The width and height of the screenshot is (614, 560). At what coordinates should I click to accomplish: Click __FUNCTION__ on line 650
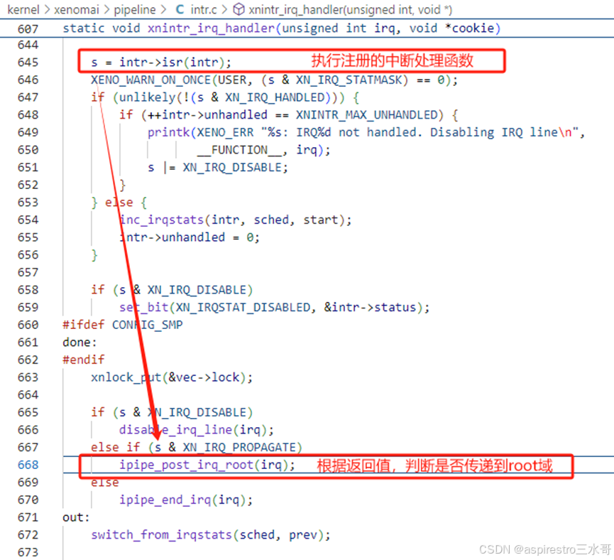[x=239, y=150]
